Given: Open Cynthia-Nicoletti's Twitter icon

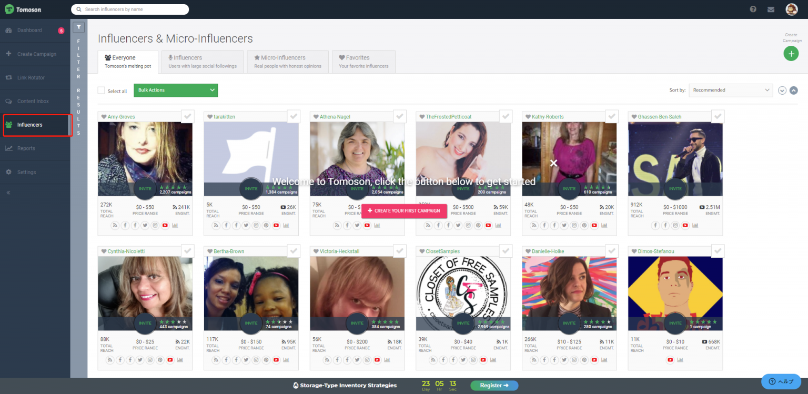Looking at the screenshot, I should click(x=140, y=360).
